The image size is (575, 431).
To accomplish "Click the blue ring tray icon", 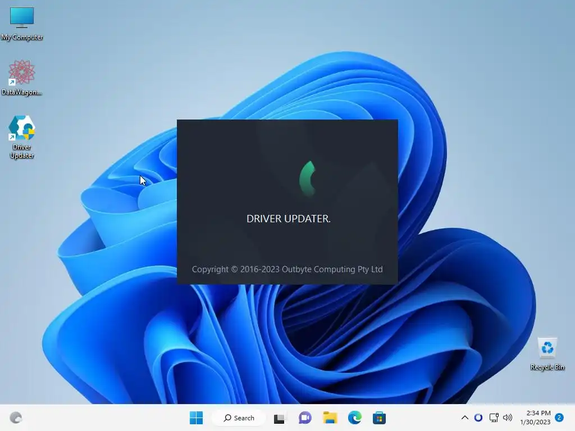I will (478, 418).
